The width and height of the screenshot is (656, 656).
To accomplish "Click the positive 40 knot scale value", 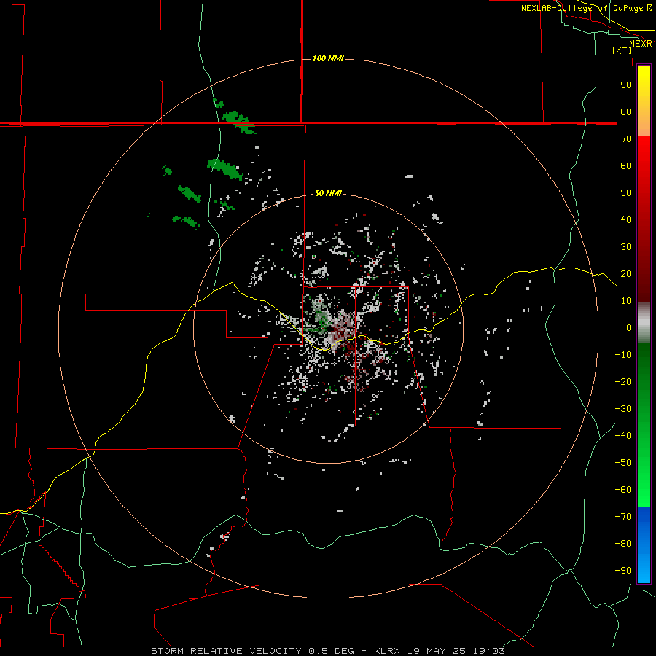I will [x=626, y=219].
